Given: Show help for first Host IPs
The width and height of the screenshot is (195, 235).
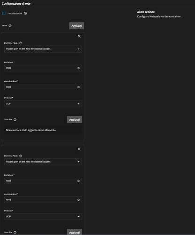Looking at the screenshot, I should pyautogui.click(x=15, y=119).
